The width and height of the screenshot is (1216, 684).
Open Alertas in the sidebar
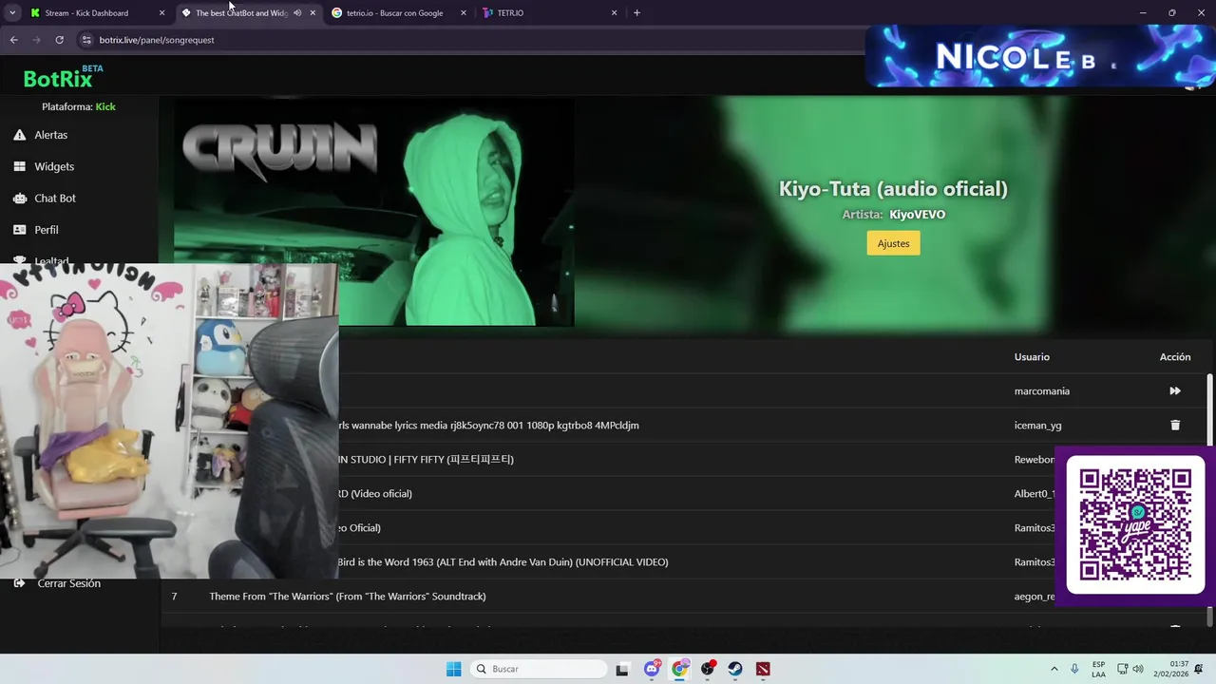tap(50, 135)
